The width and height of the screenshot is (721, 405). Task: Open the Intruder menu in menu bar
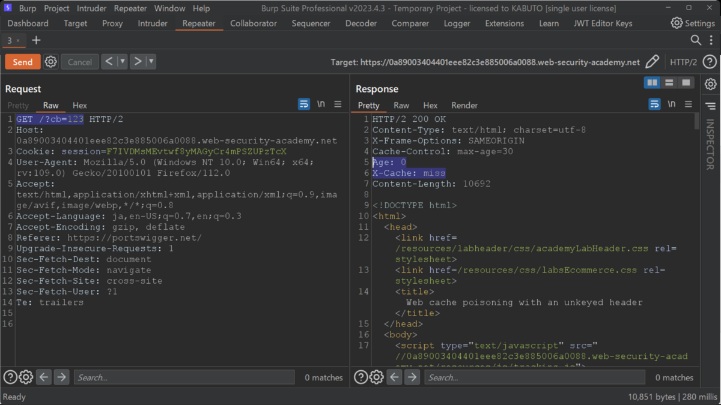(91, 8)
